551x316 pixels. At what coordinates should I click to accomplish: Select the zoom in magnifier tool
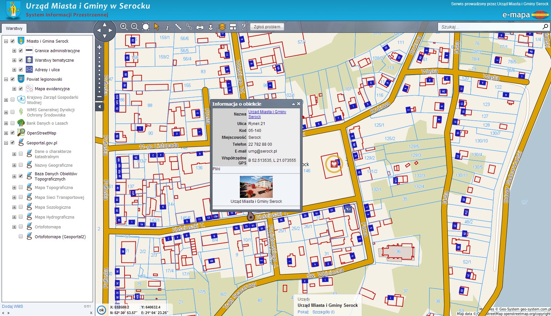[x=124, y=27]
